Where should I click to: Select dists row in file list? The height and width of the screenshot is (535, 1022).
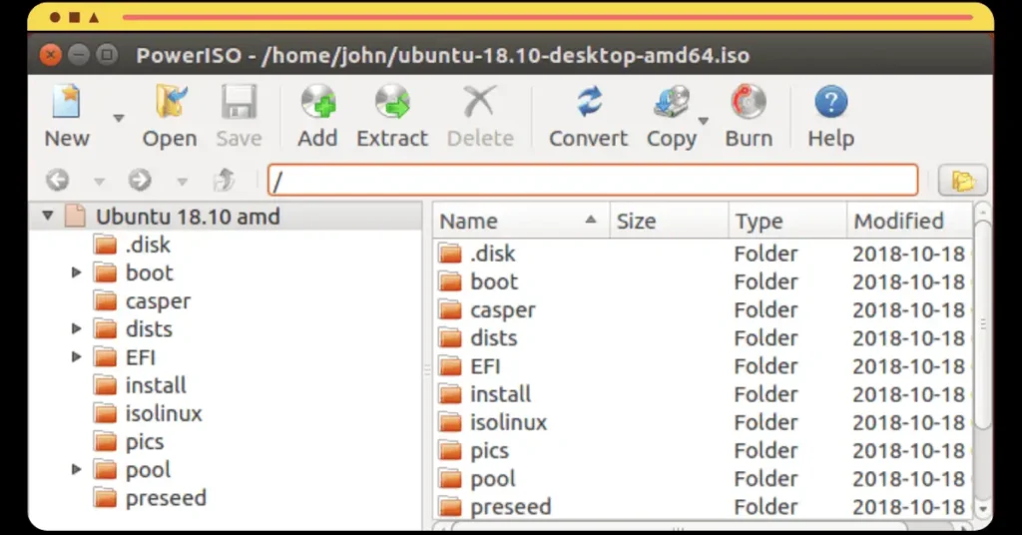(702, 337)
